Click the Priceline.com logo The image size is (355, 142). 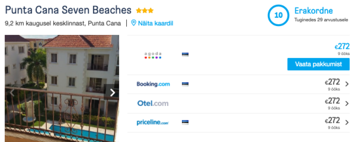153,122
